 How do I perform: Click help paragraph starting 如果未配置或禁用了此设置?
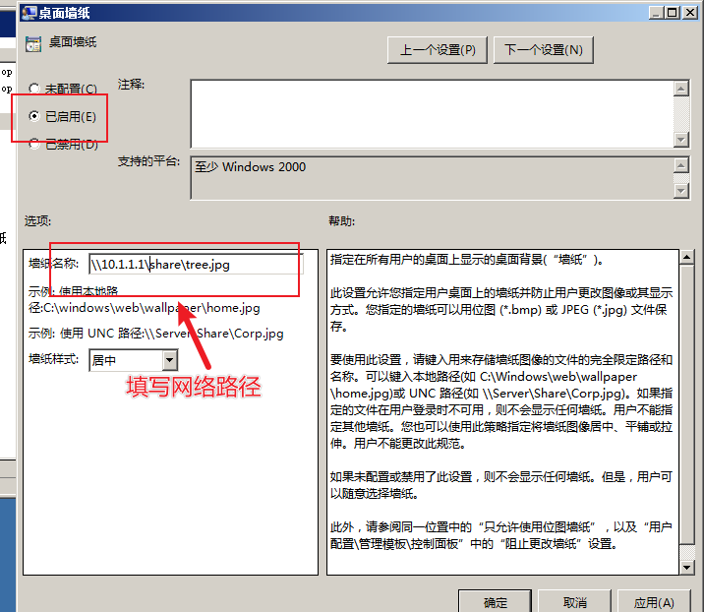501,485
